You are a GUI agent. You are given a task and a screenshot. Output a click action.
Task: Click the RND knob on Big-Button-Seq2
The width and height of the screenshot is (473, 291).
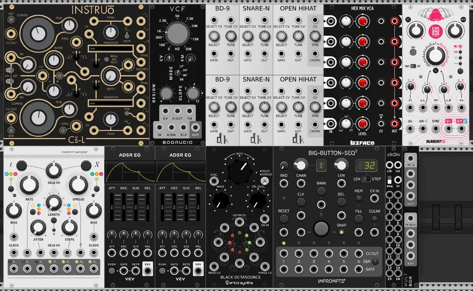coord(283,165)
